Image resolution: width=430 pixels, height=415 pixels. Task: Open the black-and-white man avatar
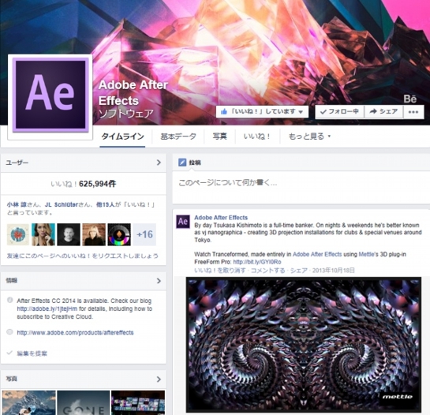[x=69, y=234]
